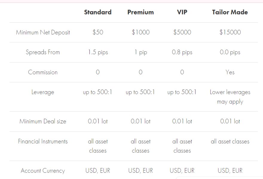263x179 pixels.
Task: Click the $15000 Tailor Made deposit value
Action: (230, 32)
